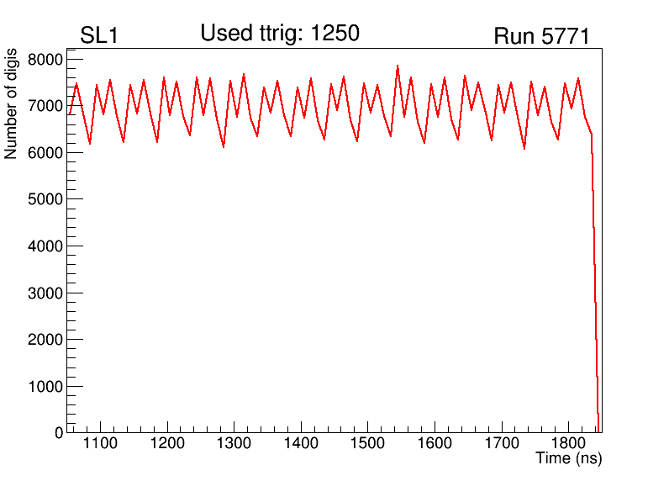Select the 0 label at the y-axis origin
This screenshot has width=669, height=481.
click(x=58, y=432)
